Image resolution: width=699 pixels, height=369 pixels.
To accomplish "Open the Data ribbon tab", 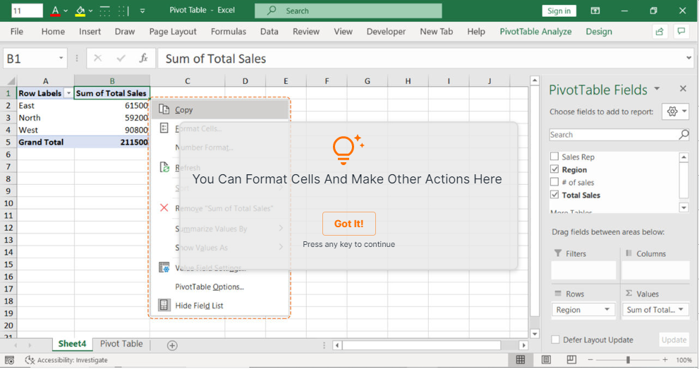I will pyautogui.click(x=269, y=32).
